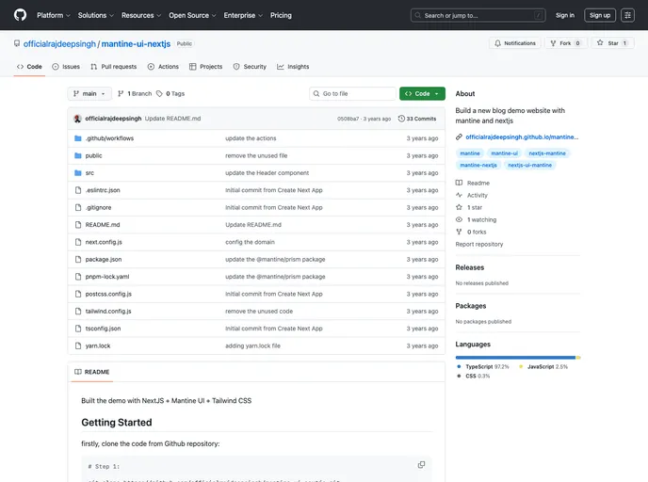
Task: Open the officialrajdeepsingh avatar profile
Action: pyautogui.click(x=77, y=119)
